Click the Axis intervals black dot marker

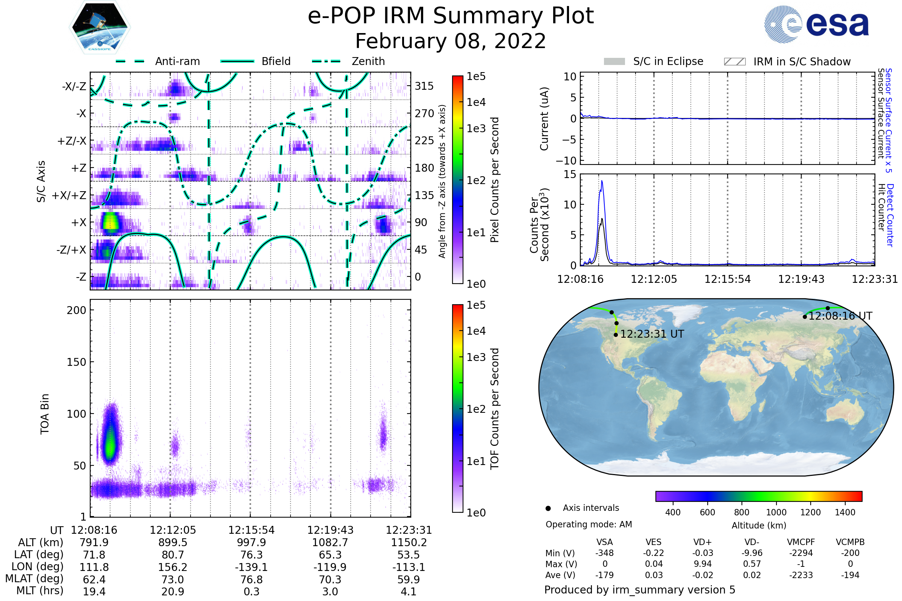pyautogui.click(x=548, y=508)
